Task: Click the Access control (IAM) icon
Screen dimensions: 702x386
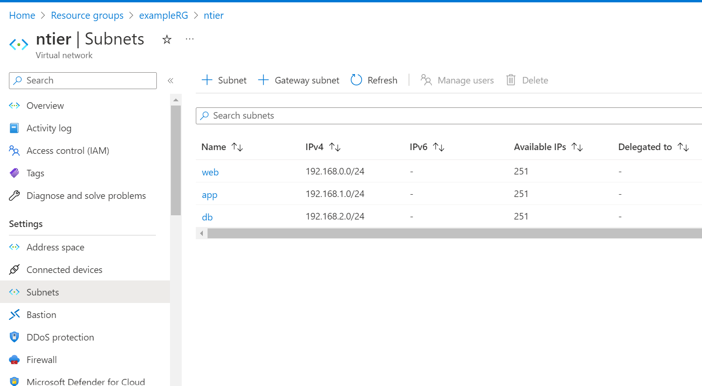Action: (15, 151)
